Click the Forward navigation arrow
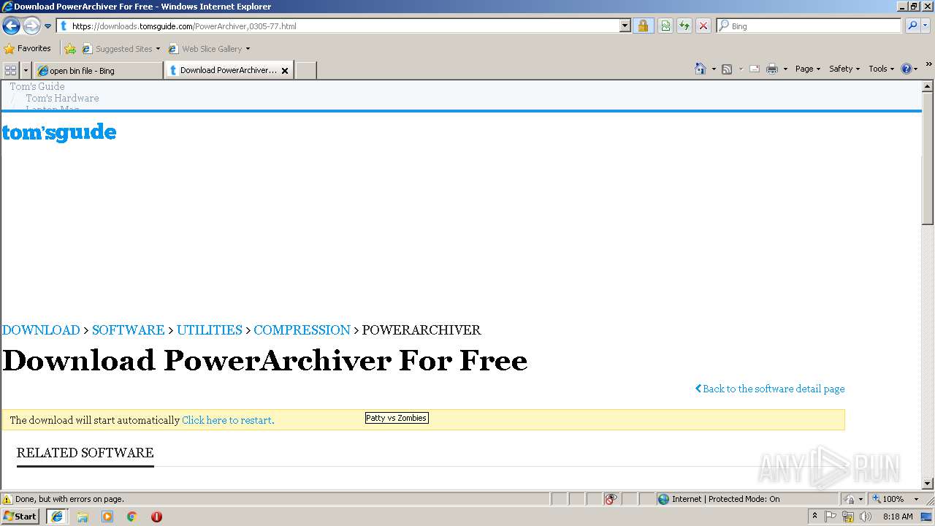Image resolution: width=935 pixels, height=526 pixels. coord(31,26)
